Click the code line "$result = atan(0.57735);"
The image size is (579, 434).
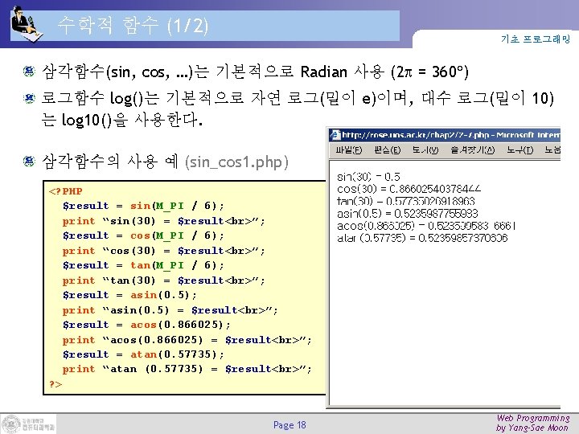[143, 354]
